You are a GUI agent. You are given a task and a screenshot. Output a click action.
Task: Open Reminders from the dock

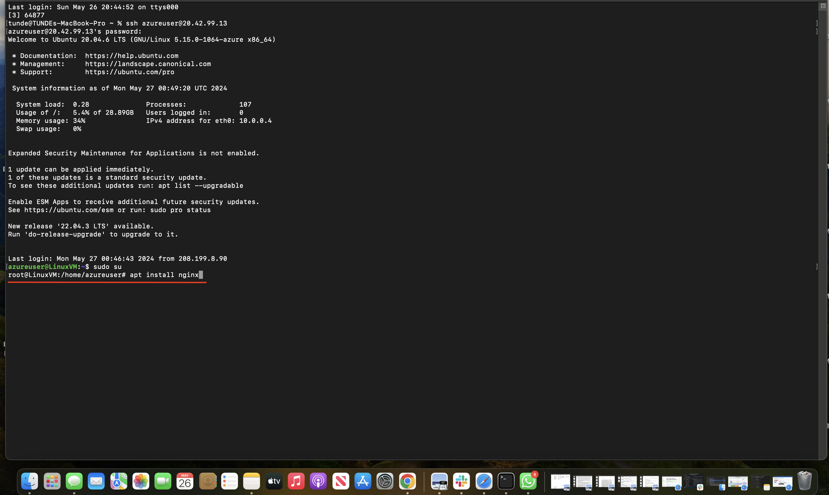(x=229, y=481)
